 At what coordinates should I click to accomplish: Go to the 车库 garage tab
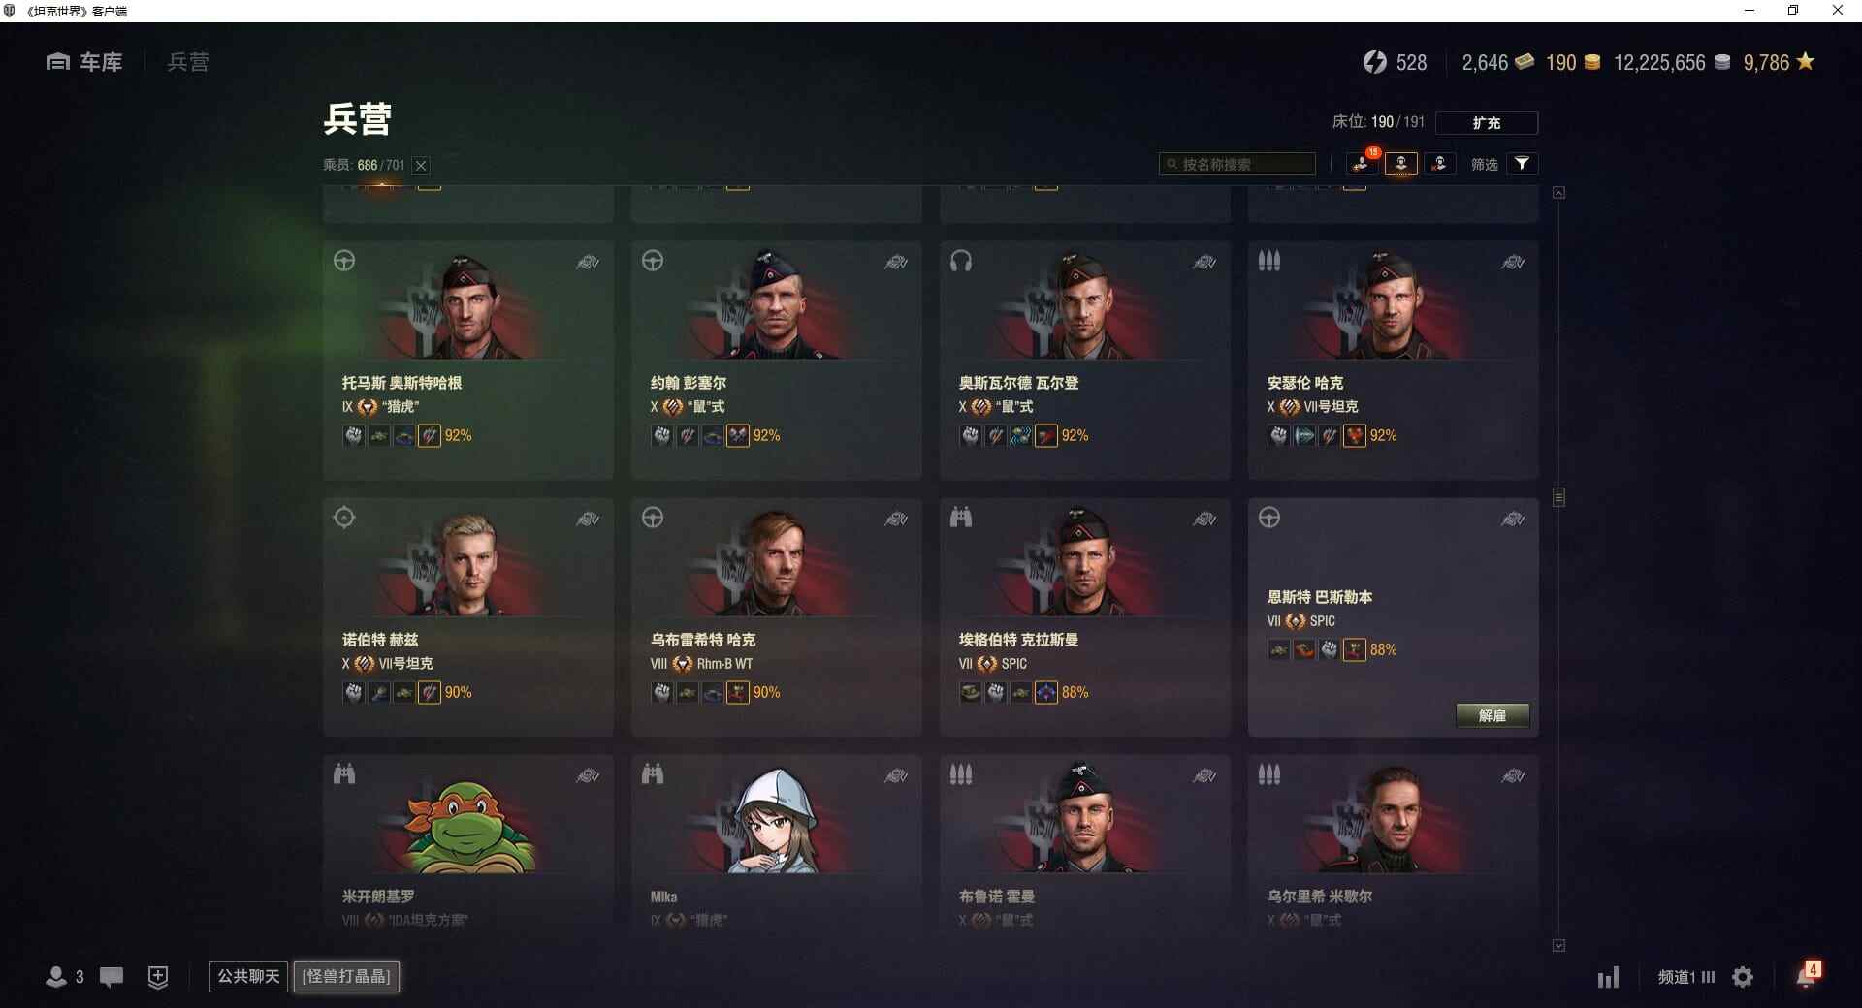pyautogui.click(x=84, y=62)
